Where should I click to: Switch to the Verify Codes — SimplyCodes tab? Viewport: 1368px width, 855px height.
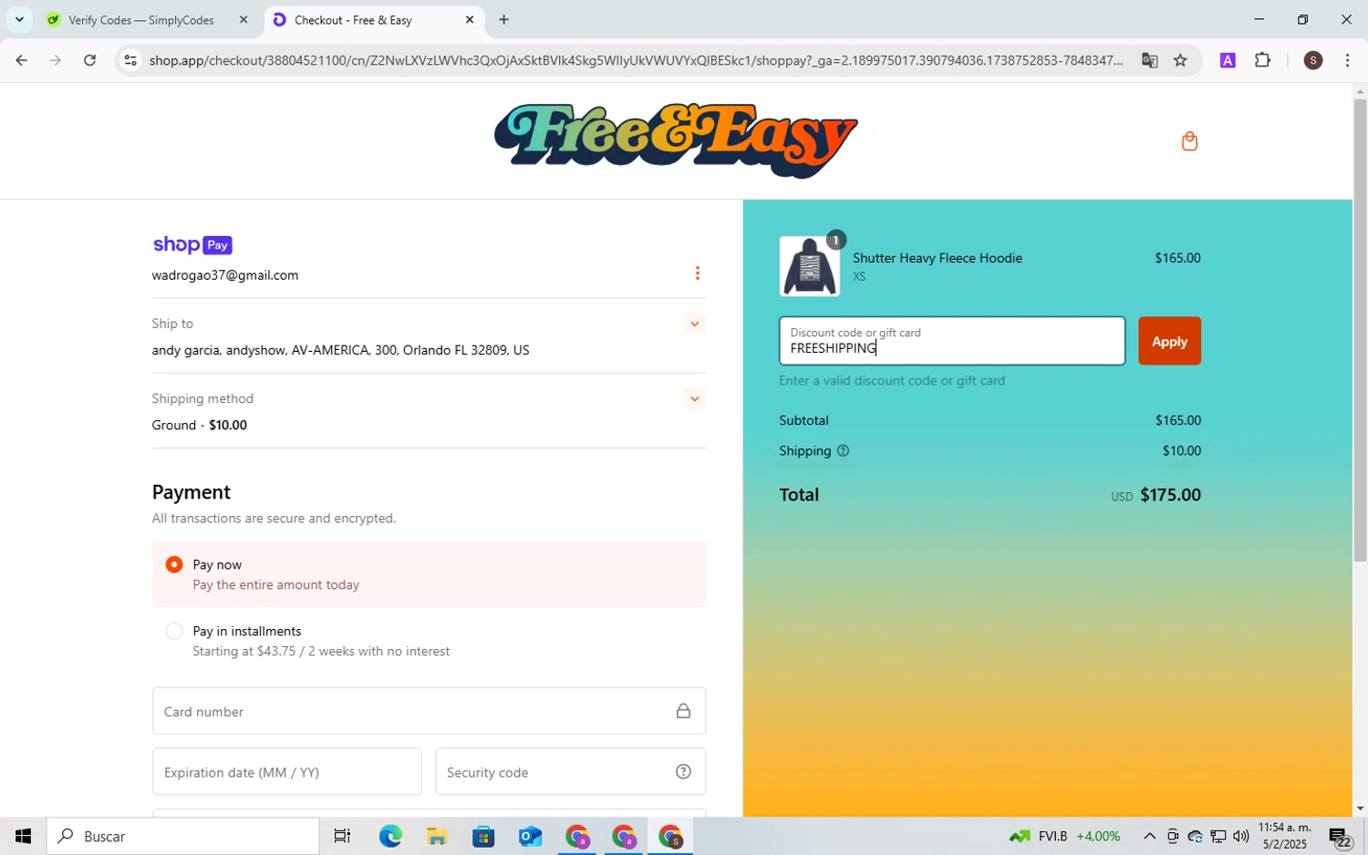pos(141,20)
